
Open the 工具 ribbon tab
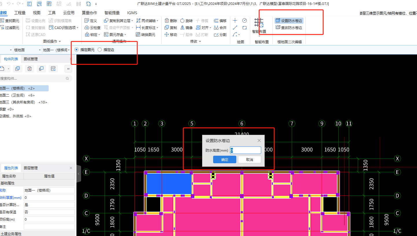click(x=52, y=13)
